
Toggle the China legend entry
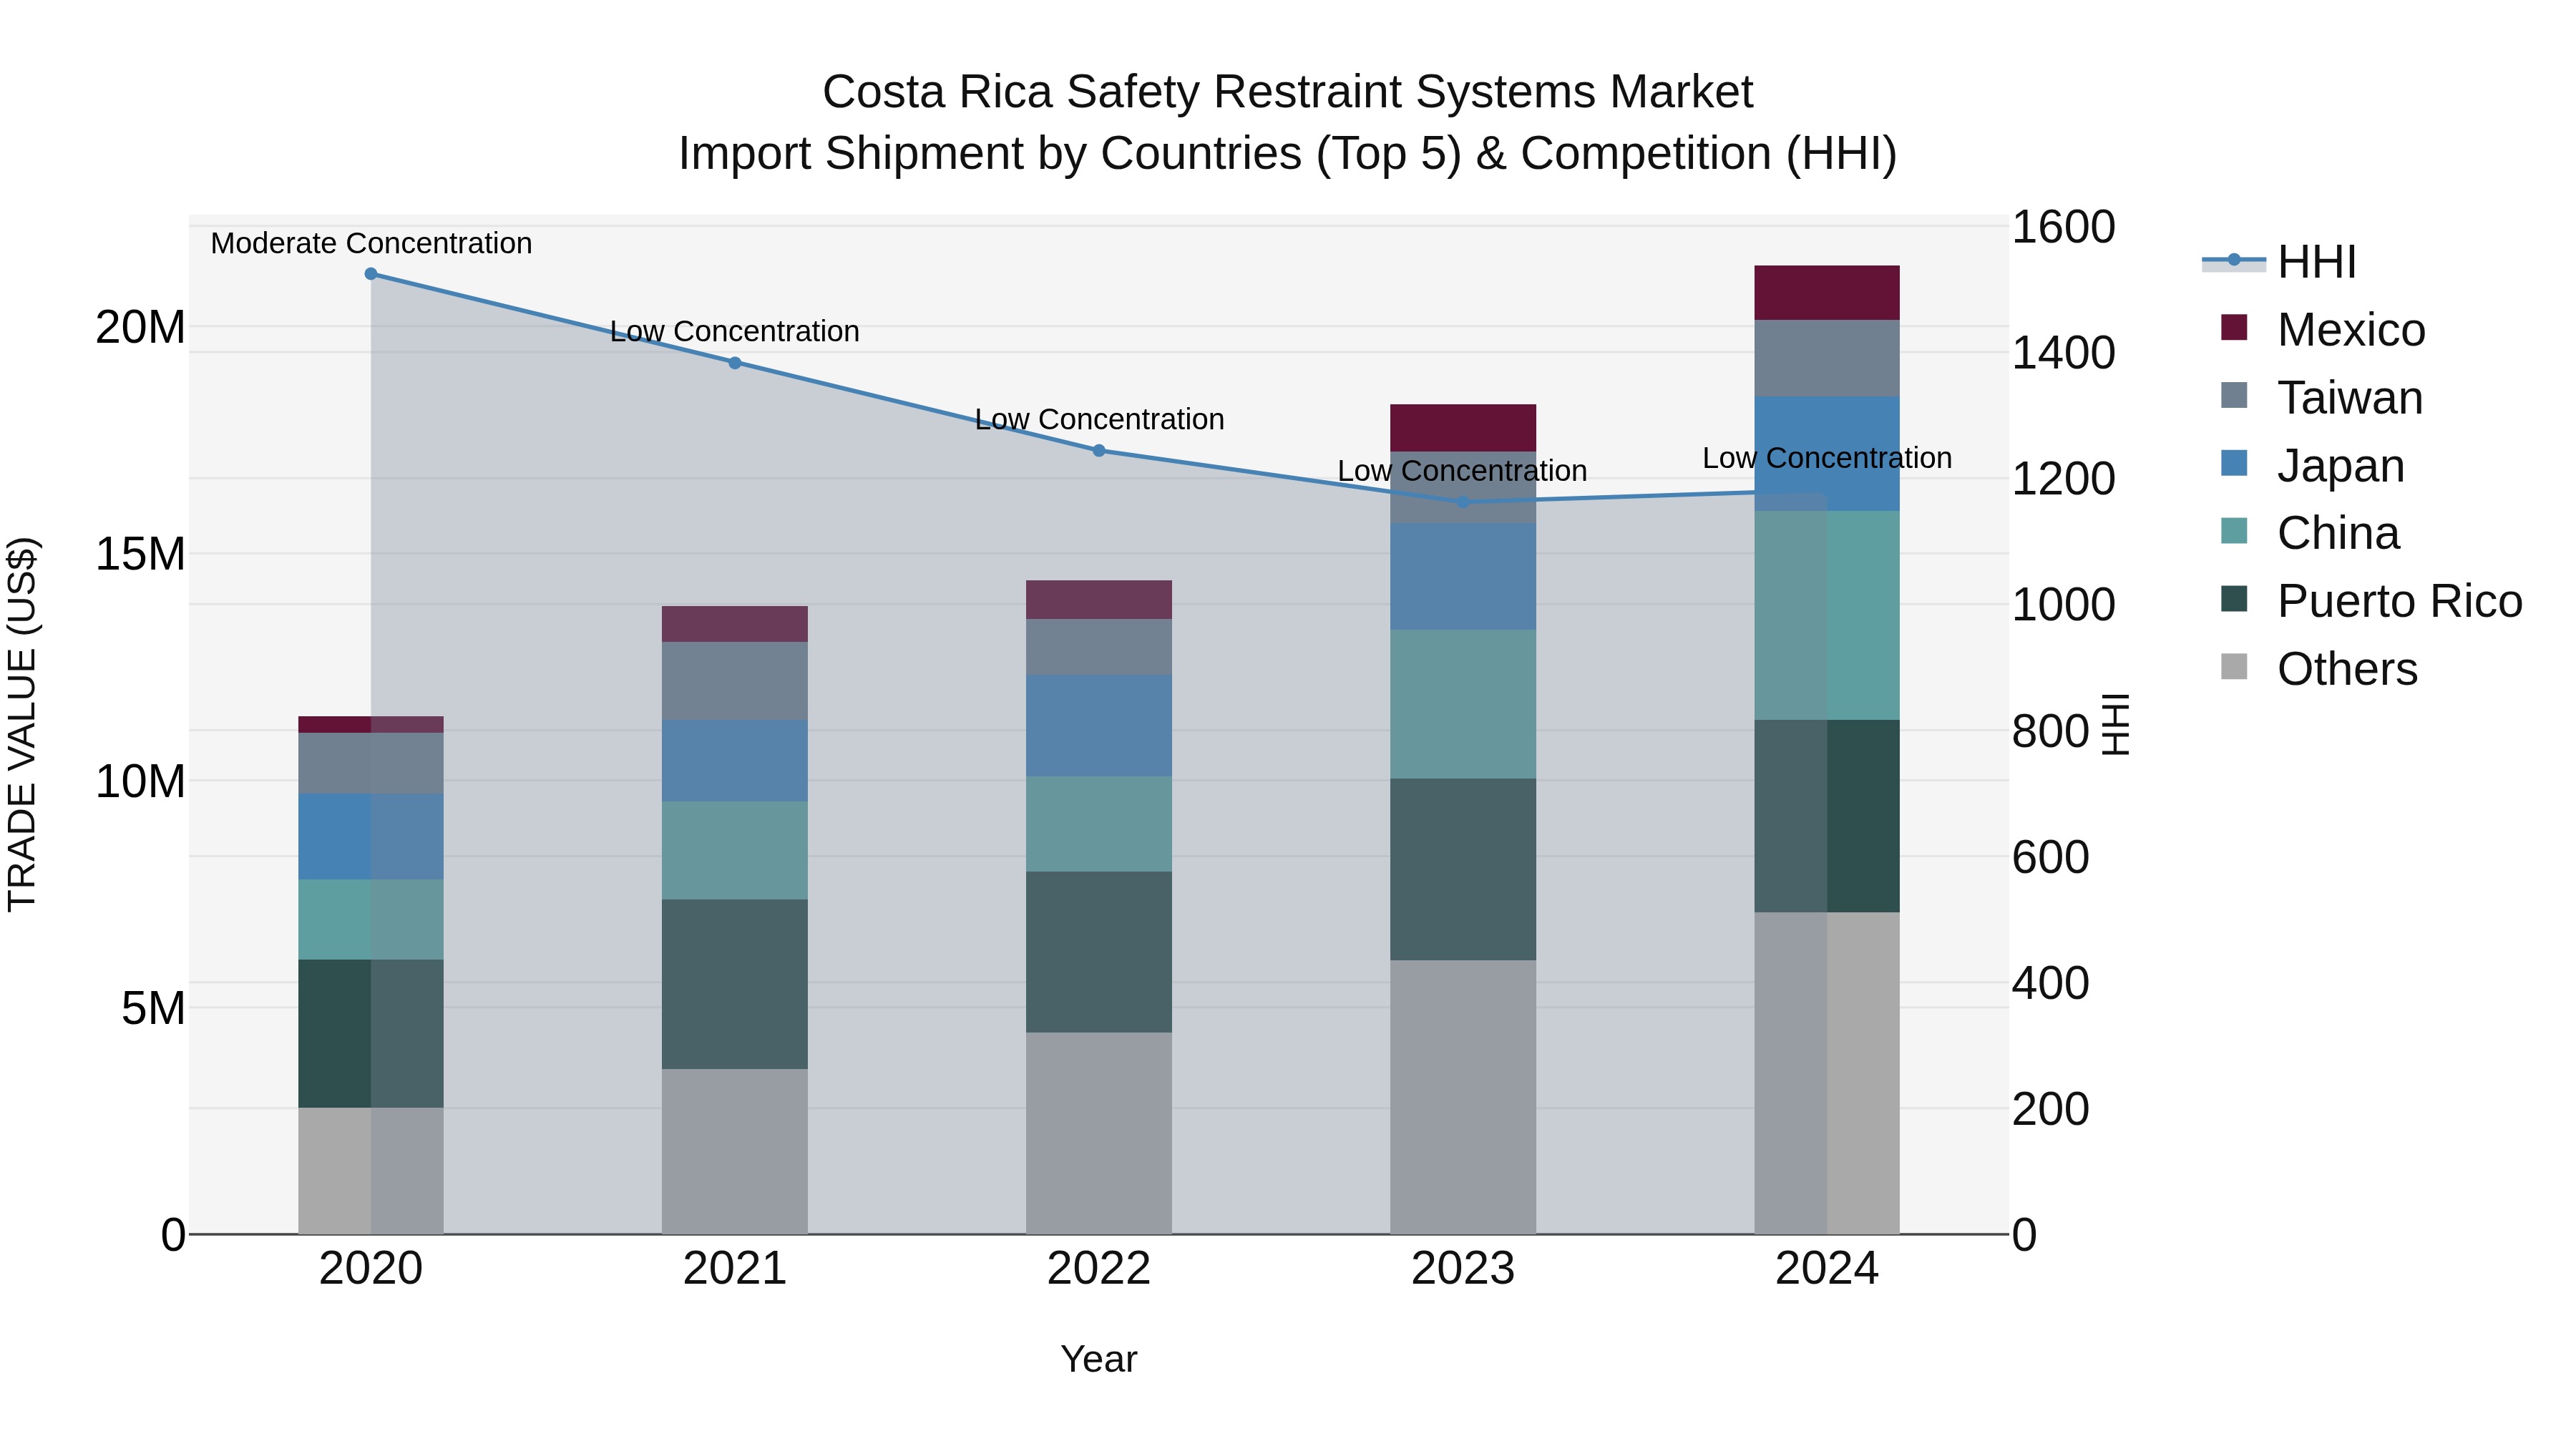coord(2310,533)
